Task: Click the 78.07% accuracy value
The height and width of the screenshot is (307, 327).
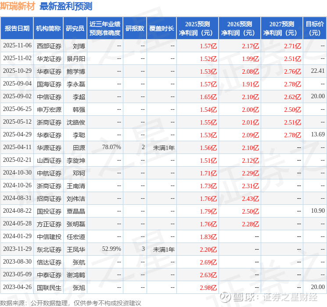Action: [x=111, y=147]
